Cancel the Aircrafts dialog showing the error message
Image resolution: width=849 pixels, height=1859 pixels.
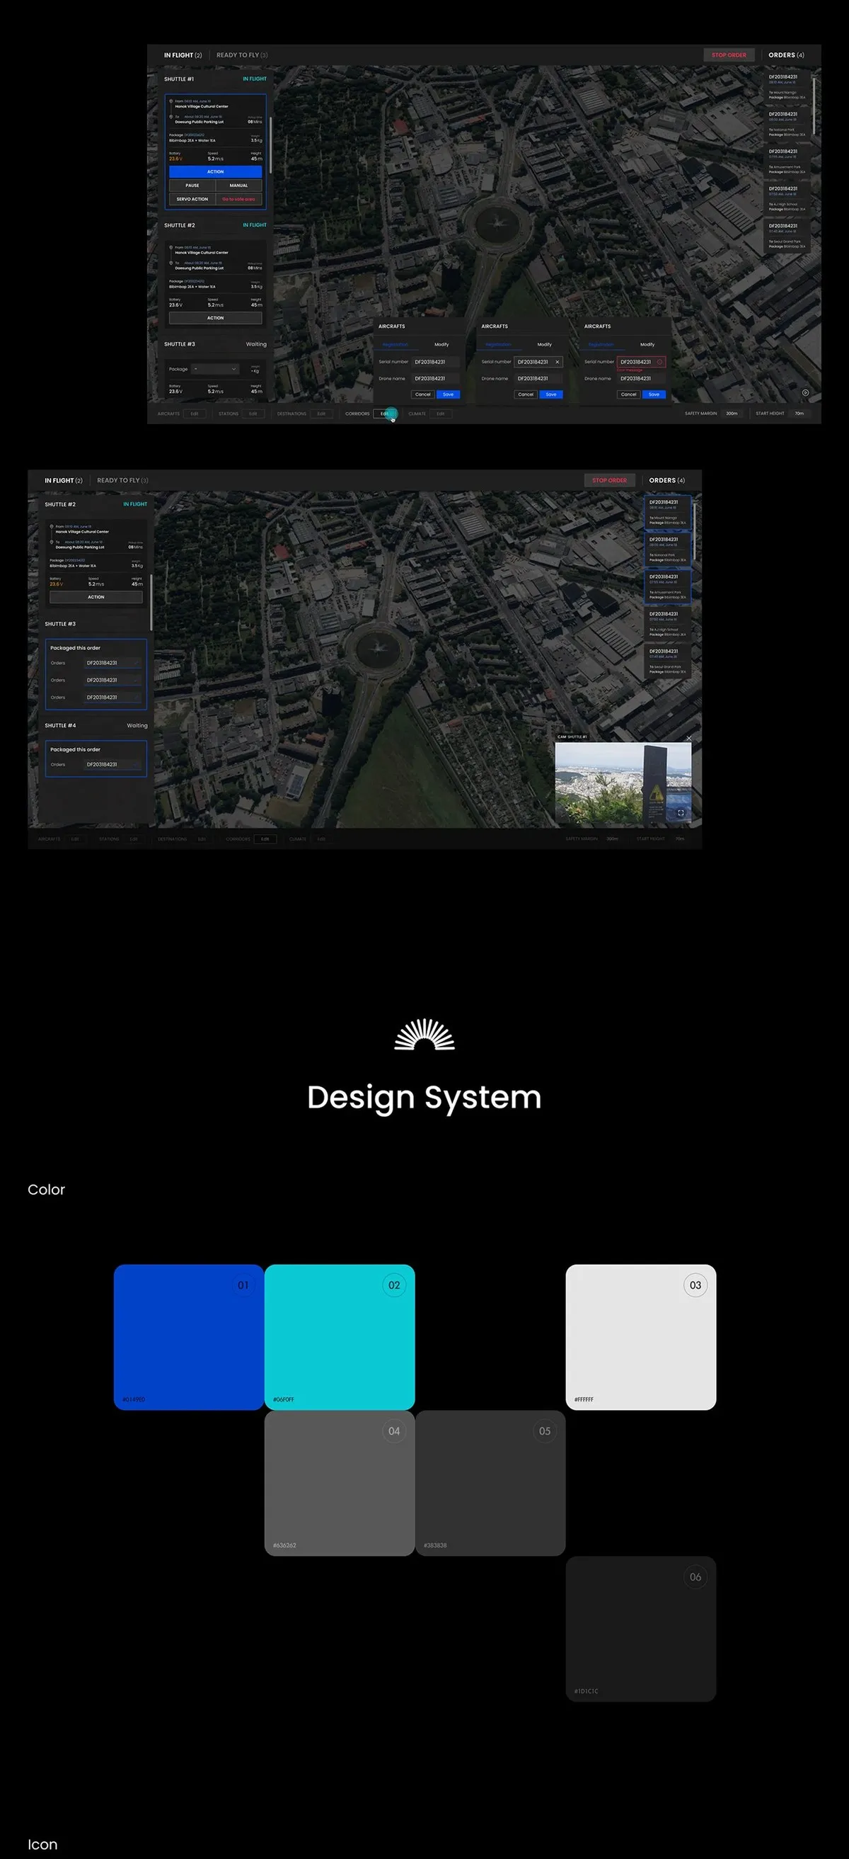[x=629, y=394]
